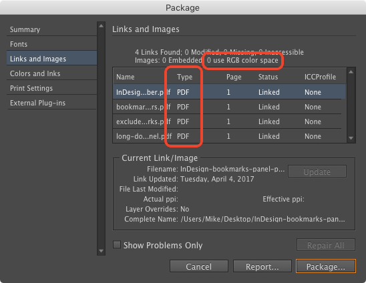The image size is (366, 283).
Task: Click the Update button
Action: click(x=317, y=172)
